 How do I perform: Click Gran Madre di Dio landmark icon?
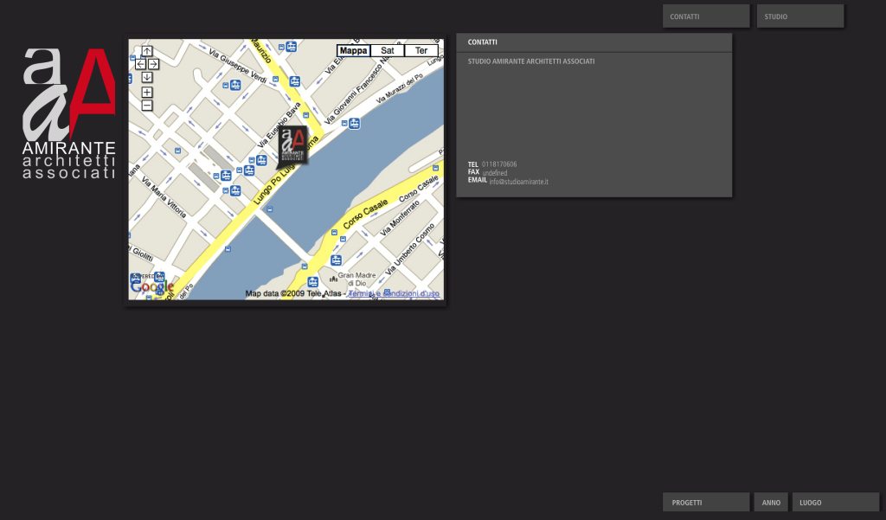click(334, 279)
